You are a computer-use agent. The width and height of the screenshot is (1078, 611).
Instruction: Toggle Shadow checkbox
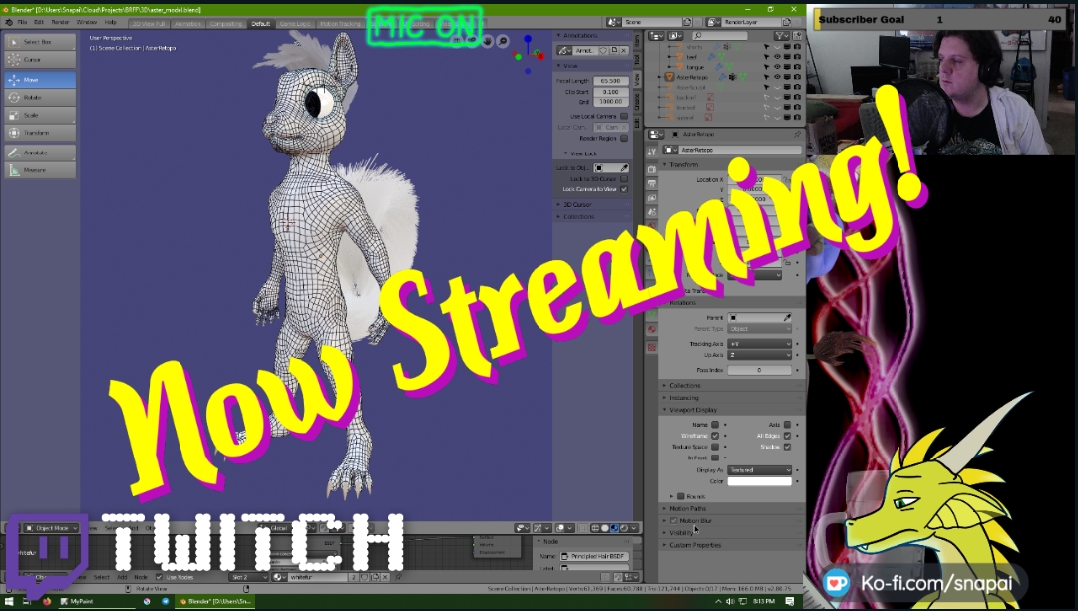click(x=787, y=447)
